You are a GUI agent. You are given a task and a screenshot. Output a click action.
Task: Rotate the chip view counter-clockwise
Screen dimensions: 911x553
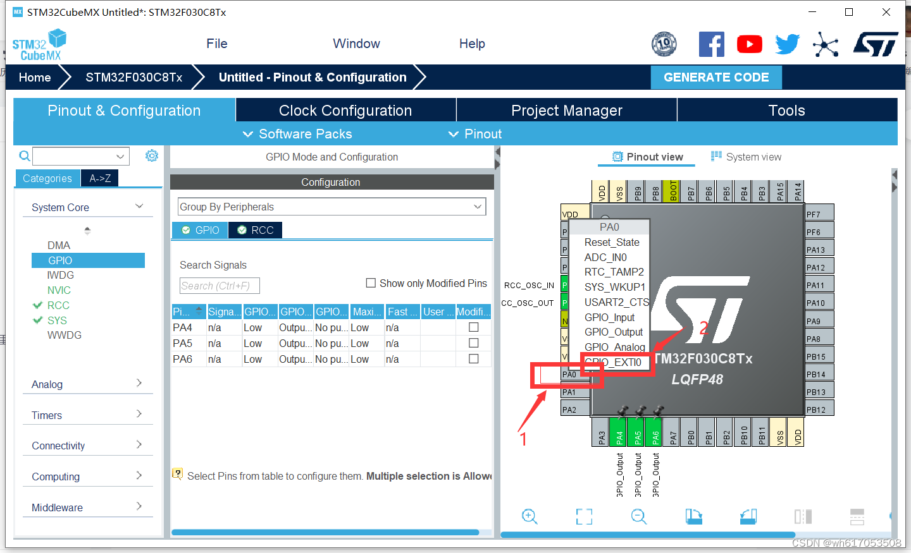point(748,516)
